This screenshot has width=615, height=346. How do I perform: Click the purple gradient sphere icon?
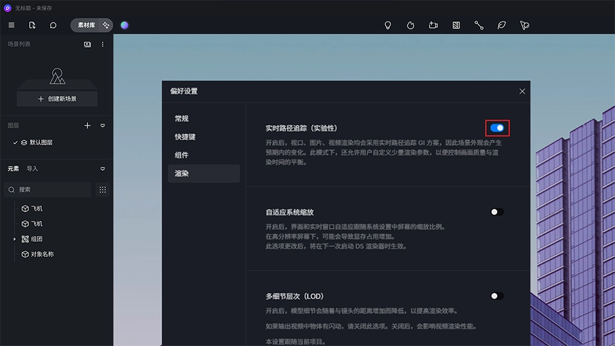(124, 25)
